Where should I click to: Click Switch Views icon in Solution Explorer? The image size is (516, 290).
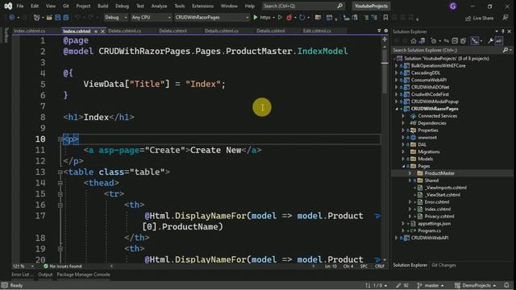[422, 41]
